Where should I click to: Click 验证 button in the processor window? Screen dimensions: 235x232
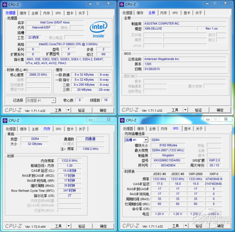(x=81, y=110)
